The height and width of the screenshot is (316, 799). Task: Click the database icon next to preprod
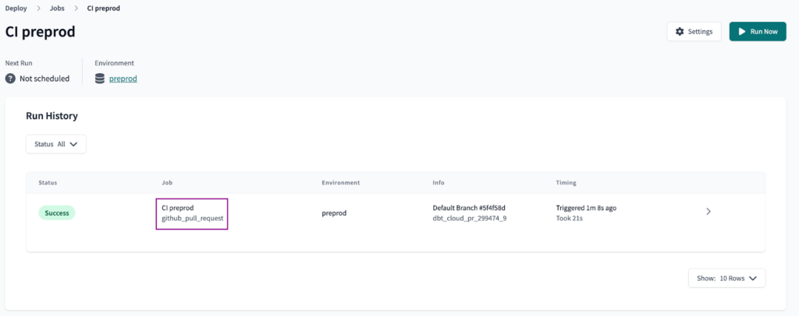pos(100,79)
